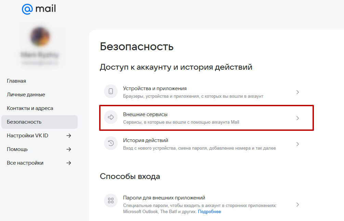
Task: Open the История действий title
Action: 145,140
